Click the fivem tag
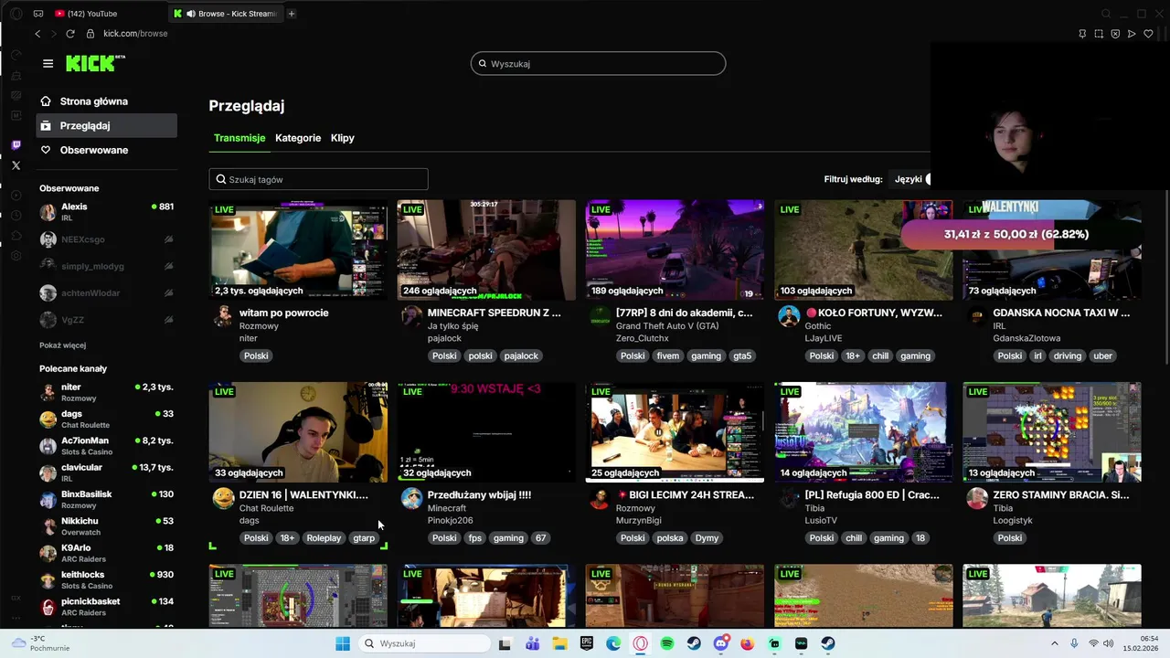This screenshot has width=1170, height=658. click(x=667, y=356)
